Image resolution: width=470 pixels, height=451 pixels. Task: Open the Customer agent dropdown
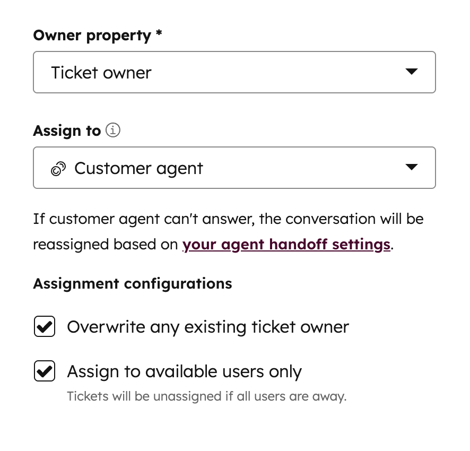234,167
